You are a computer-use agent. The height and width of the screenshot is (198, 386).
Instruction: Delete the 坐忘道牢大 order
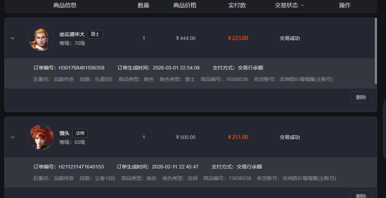pos(361,97)
